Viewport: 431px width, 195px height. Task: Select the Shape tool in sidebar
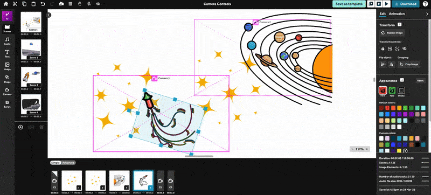7,79
